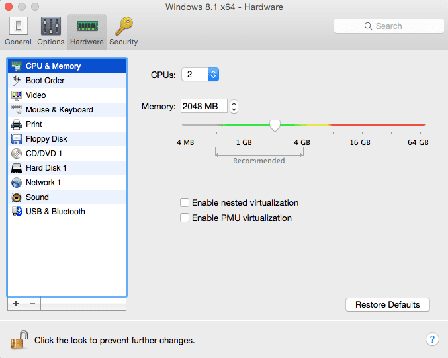Select Hard Disk 1 row
This screenshot has height=358, width=448.
67,168
